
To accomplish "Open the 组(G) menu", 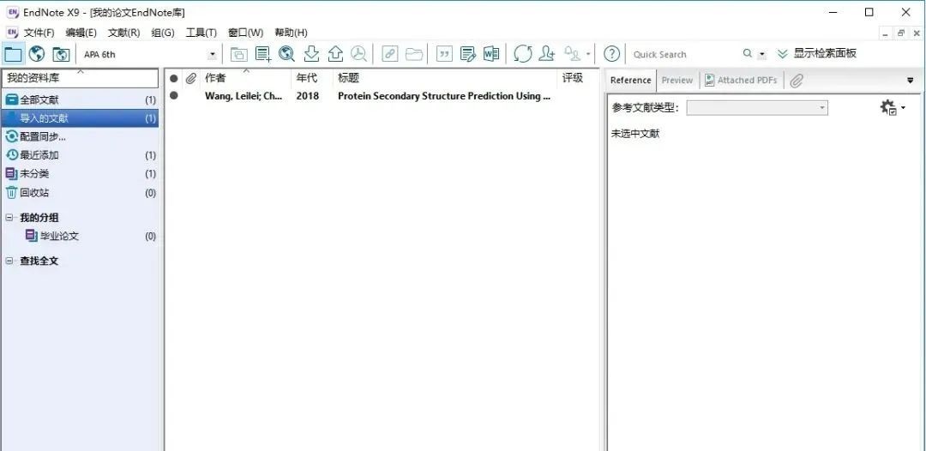I will point(163,33).
